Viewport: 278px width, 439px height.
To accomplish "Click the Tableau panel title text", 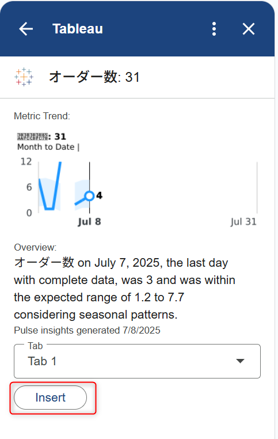I will tap(78, 29).
